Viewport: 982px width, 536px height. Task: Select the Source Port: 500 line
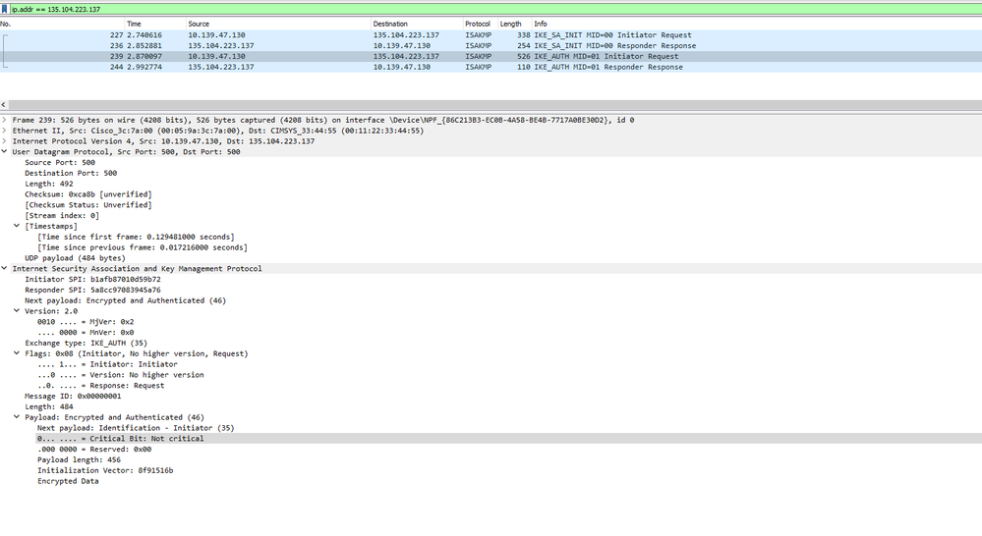60,162
